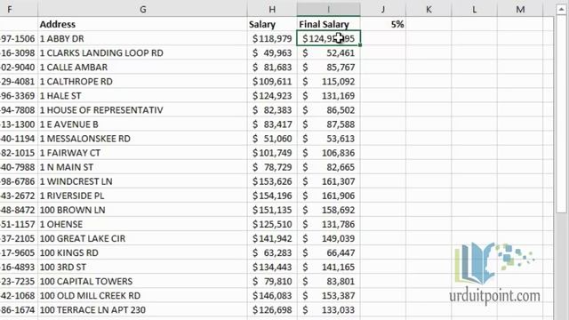This screenshot has height=320, width=569.
Task: Select the 100 KINGS RD cell
Action: 142,252
